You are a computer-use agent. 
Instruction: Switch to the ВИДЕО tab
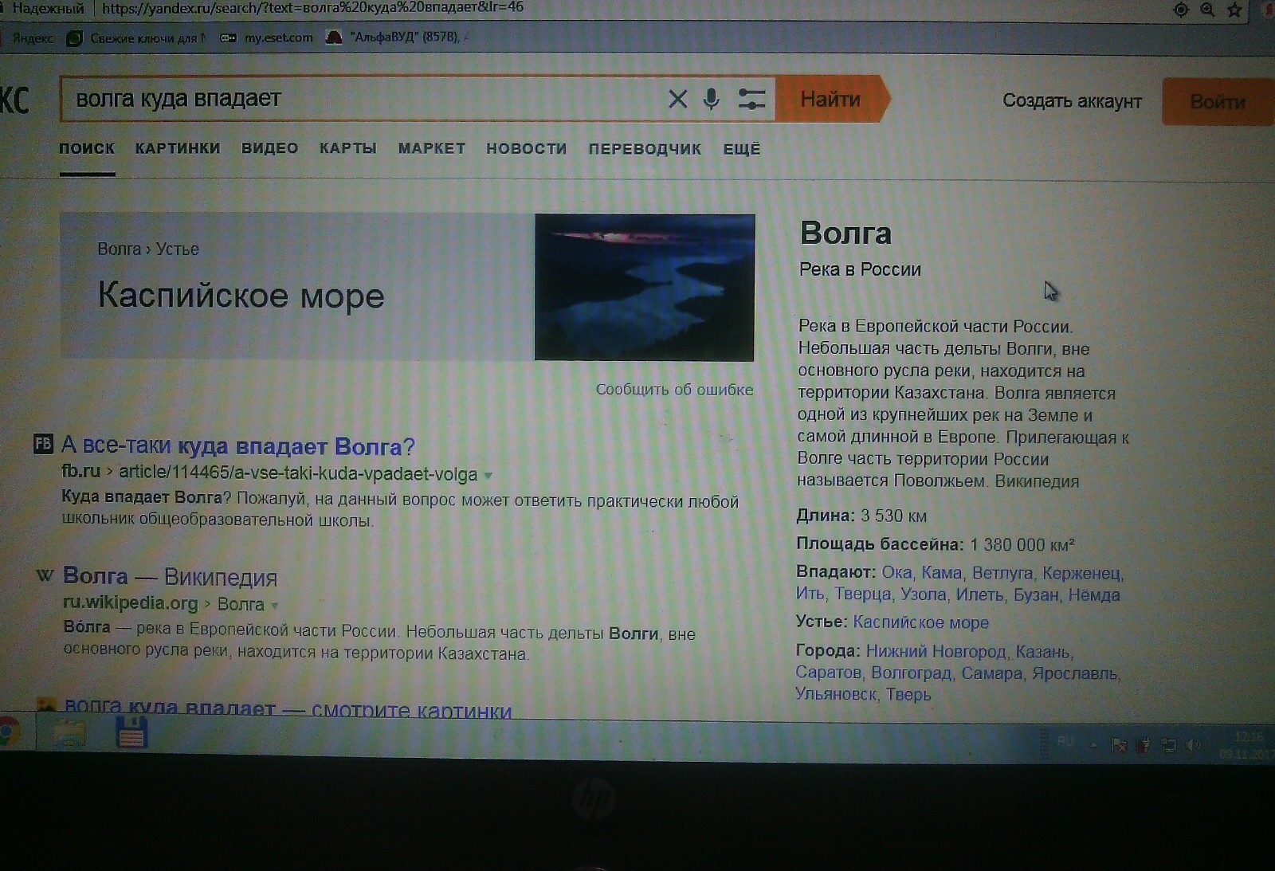(270, 148)
